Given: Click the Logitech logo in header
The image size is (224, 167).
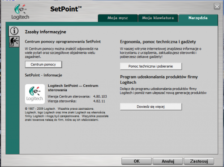Looking at the screenshot, I should click(x=20, y=12).
